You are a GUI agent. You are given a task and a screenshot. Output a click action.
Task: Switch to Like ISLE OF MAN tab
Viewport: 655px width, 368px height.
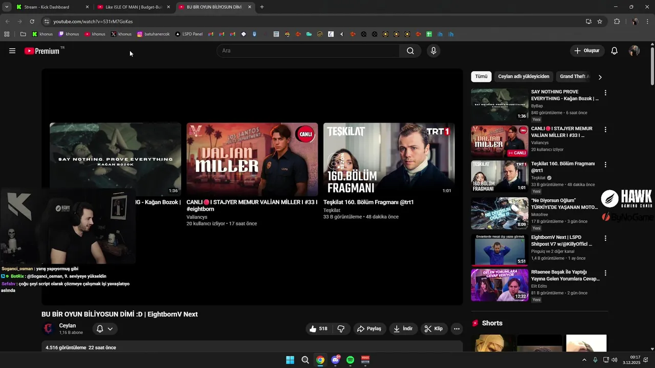tap(134, 7)
